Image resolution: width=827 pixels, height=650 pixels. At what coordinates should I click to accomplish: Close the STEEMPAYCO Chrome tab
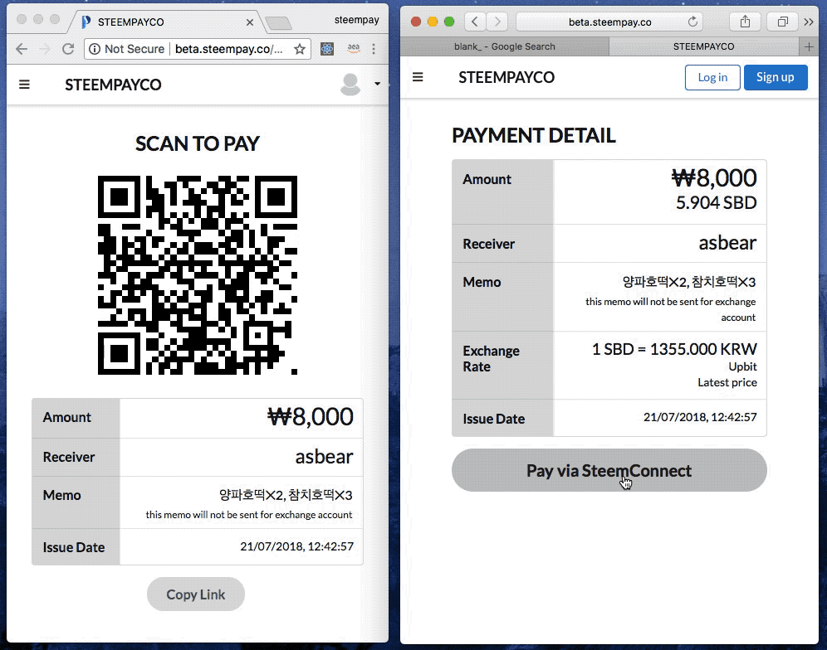(x=250, y=22)
